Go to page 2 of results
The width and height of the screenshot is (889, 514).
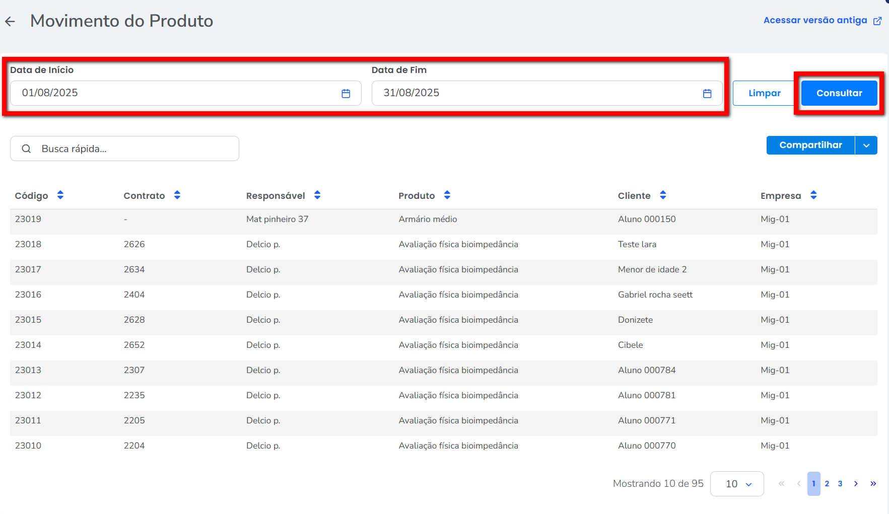click(827, 484)
